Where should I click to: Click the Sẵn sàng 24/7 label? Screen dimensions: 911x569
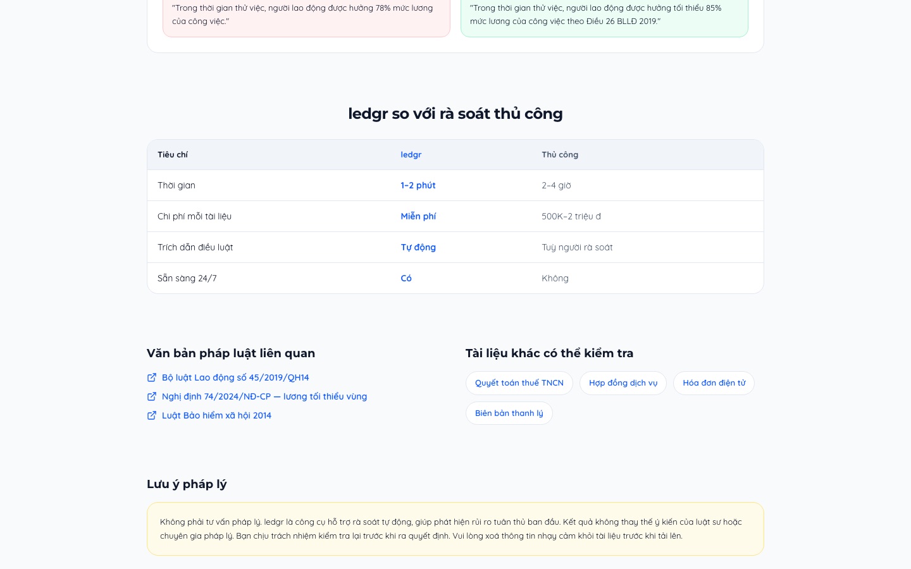pos(187,278)
